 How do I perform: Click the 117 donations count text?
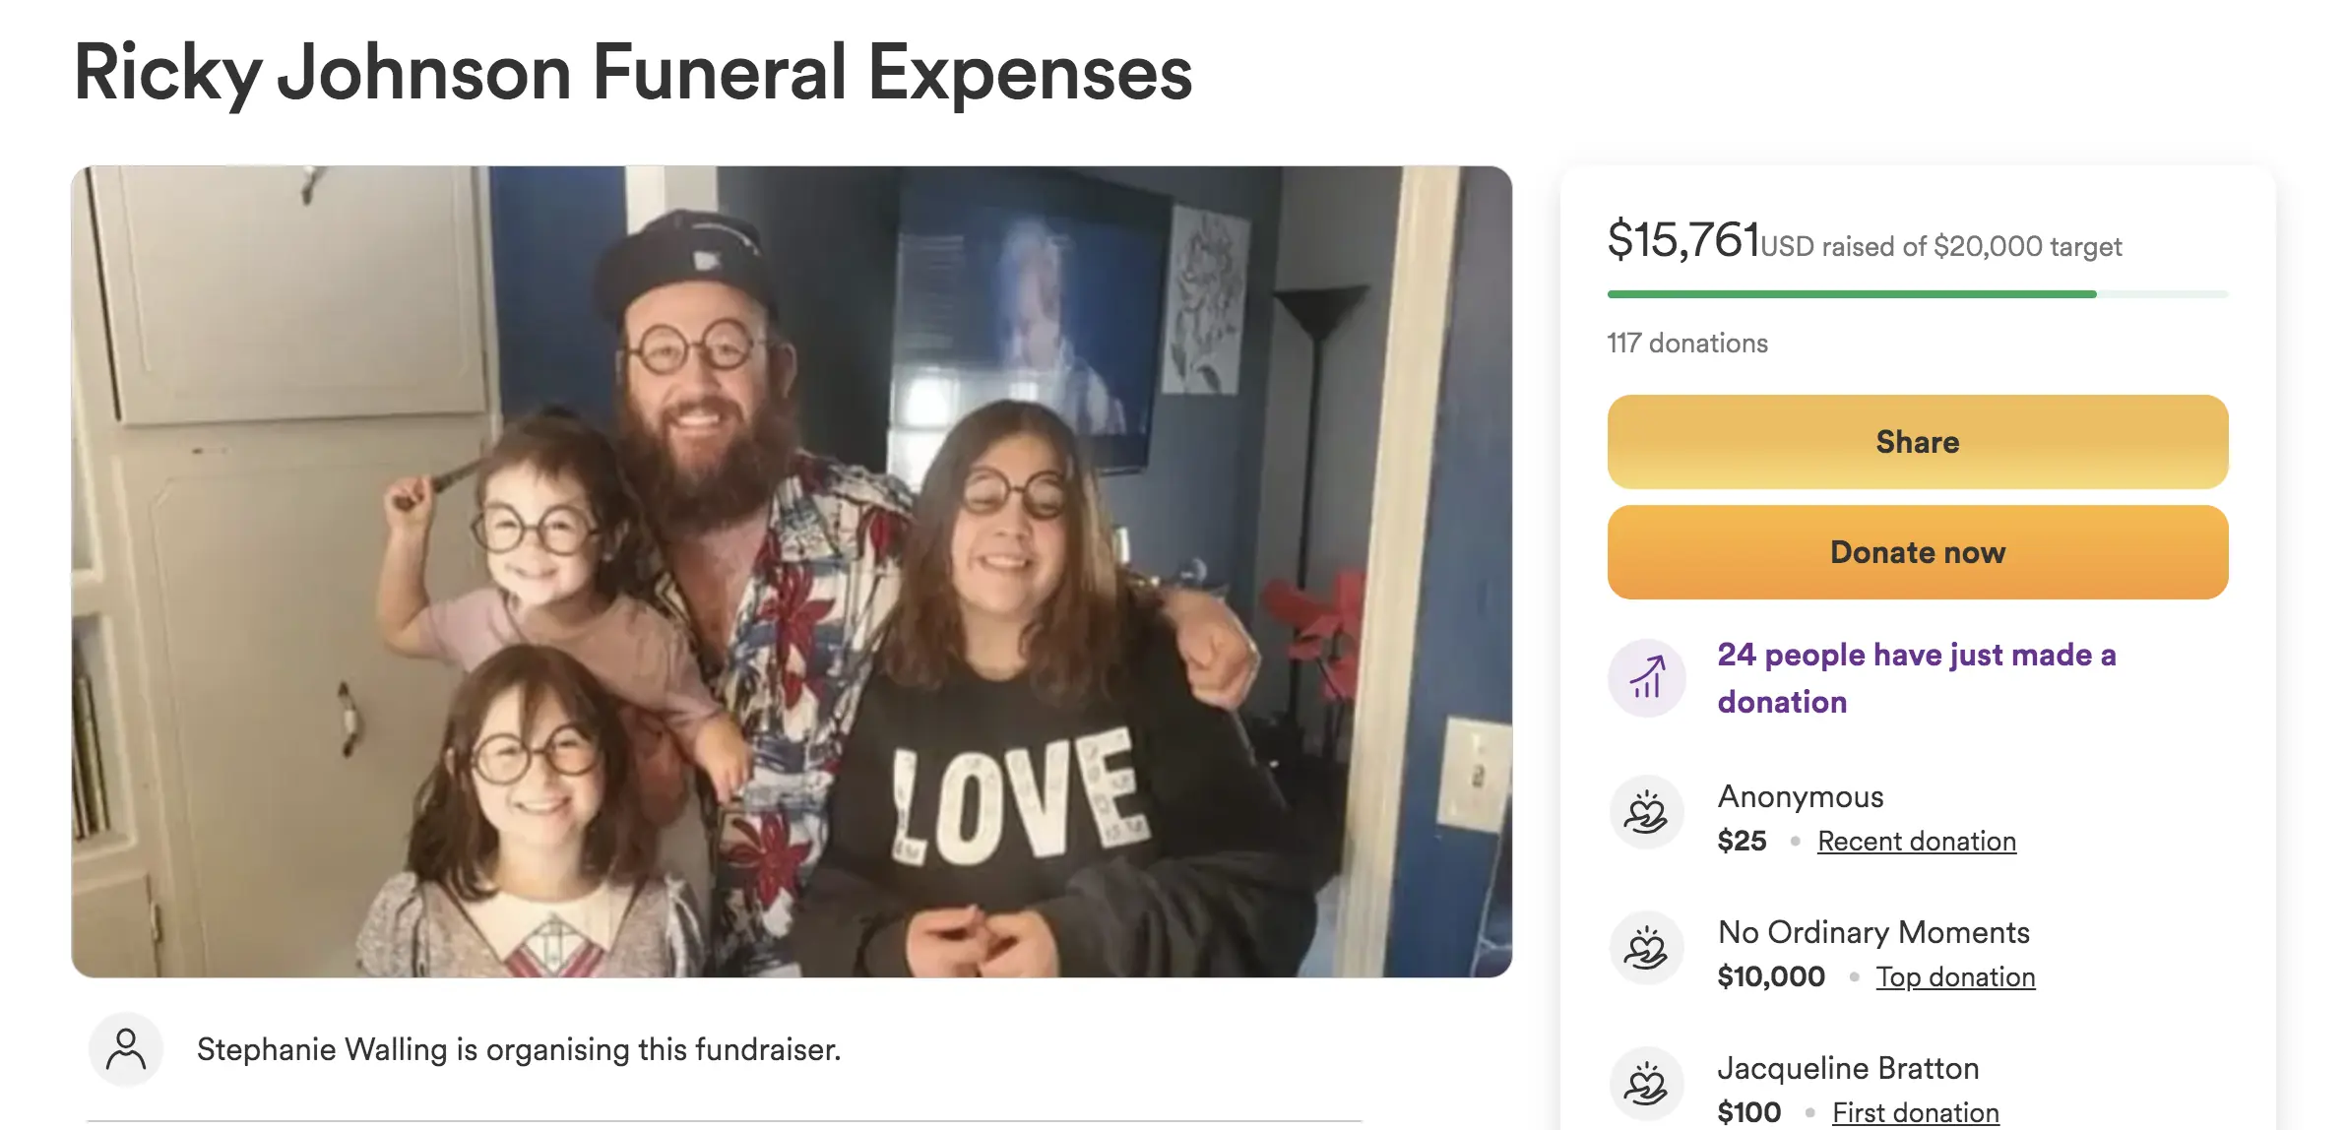(x=1687, y=343)
